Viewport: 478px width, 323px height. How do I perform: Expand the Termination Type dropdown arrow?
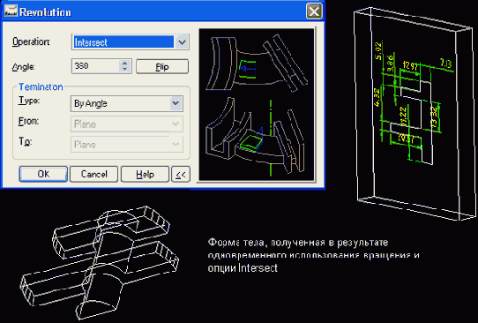[x=176, y=103]
